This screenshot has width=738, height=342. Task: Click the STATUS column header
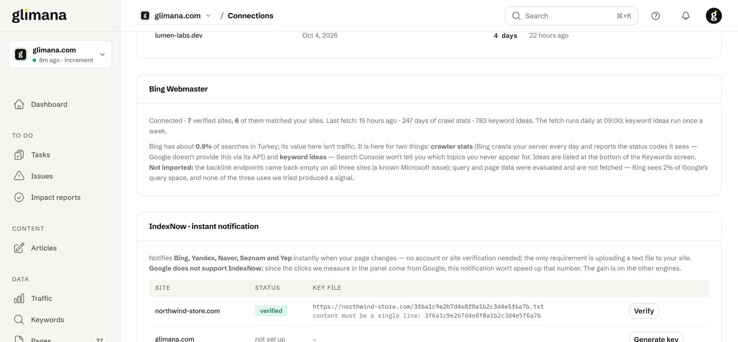(268, 288)
